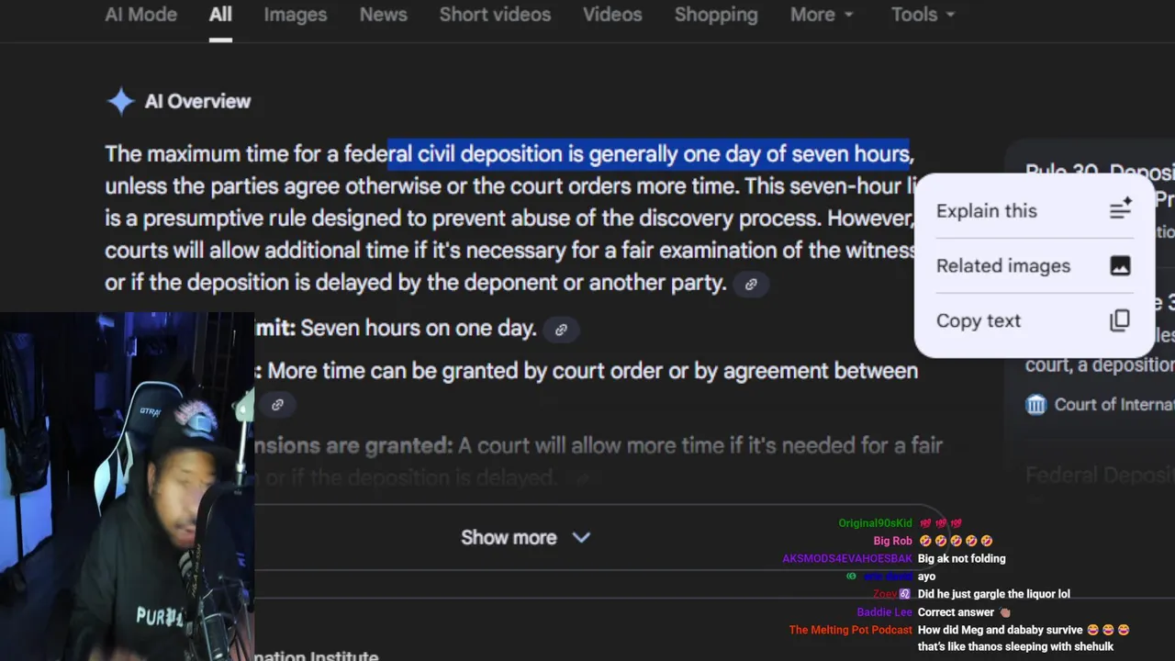
Task: Click chat message 'ayo'
Action: [926, 577]
